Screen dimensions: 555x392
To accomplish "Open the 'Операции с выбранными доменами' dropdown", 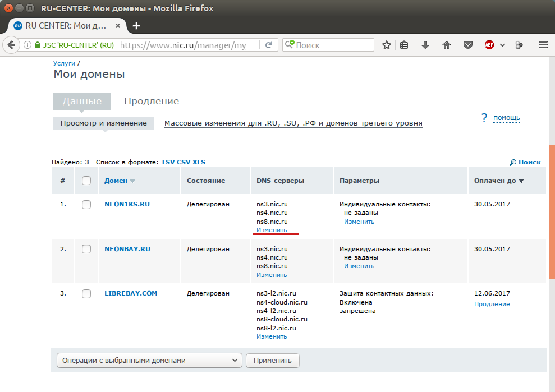I will click(149, 361).
